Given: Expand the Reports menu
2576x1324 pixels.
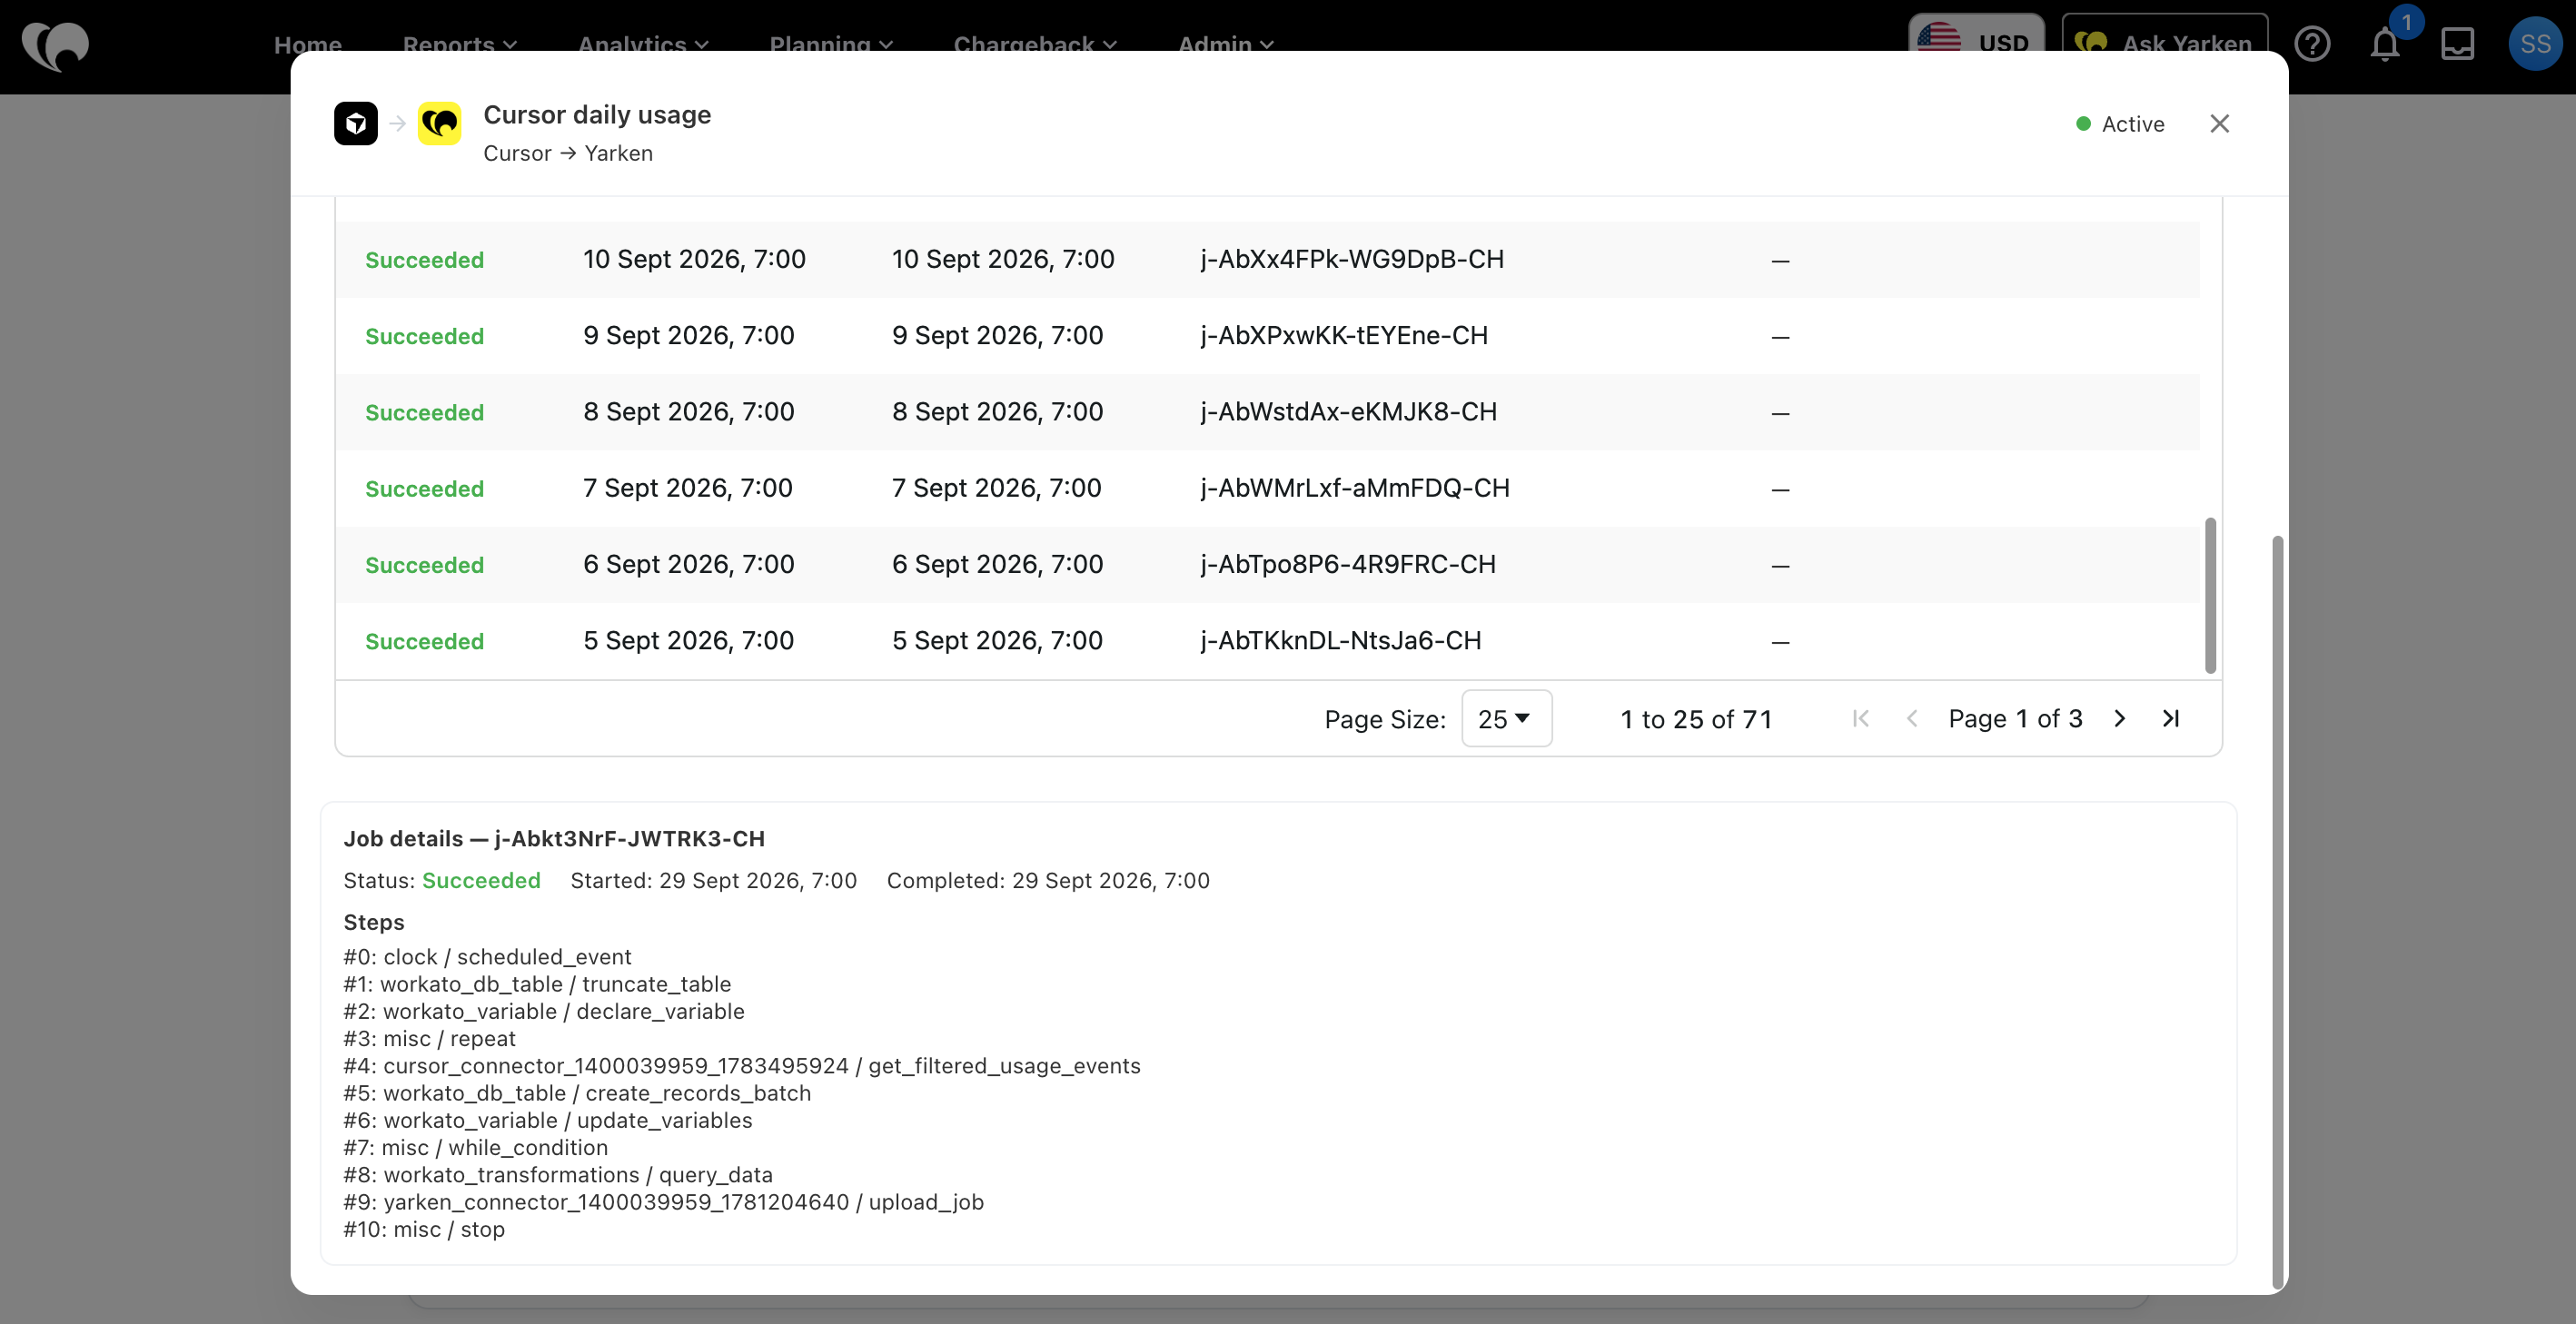Looking at the screenshot, I should (460, 44).
